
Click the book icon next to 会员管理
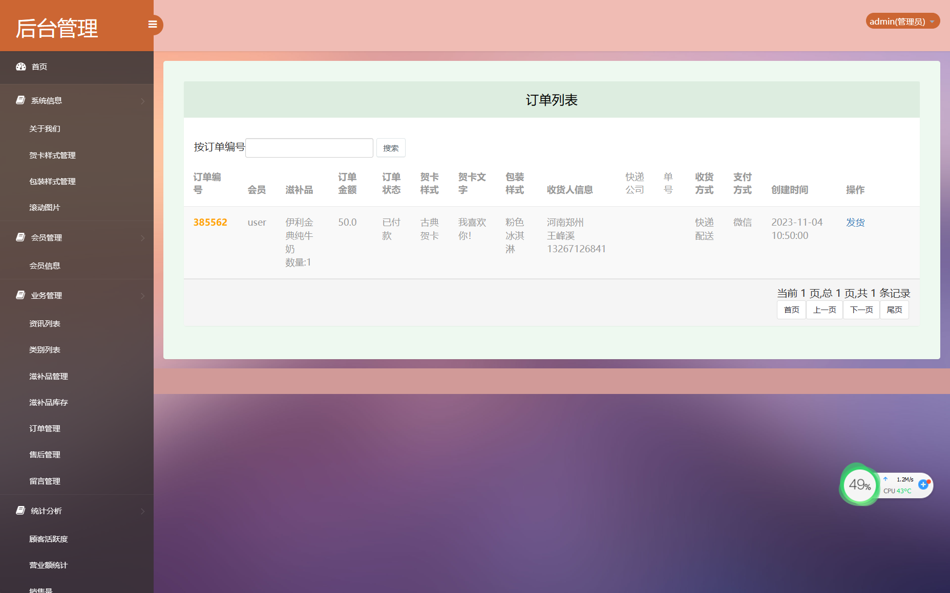(20, 236)
